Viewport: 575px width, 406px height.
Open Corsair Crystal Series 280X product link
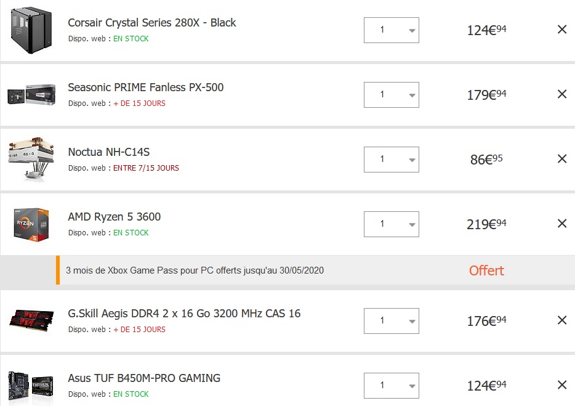(152, 23)
